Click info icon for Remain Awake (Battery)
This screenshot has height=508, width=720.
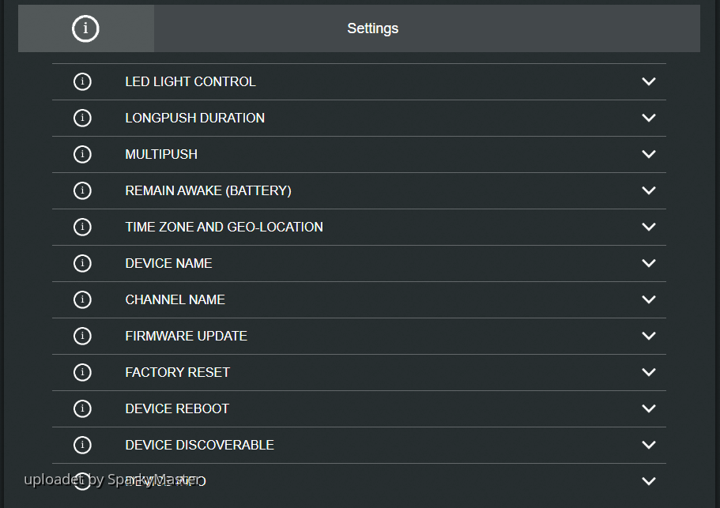click(x=82, y=190)
